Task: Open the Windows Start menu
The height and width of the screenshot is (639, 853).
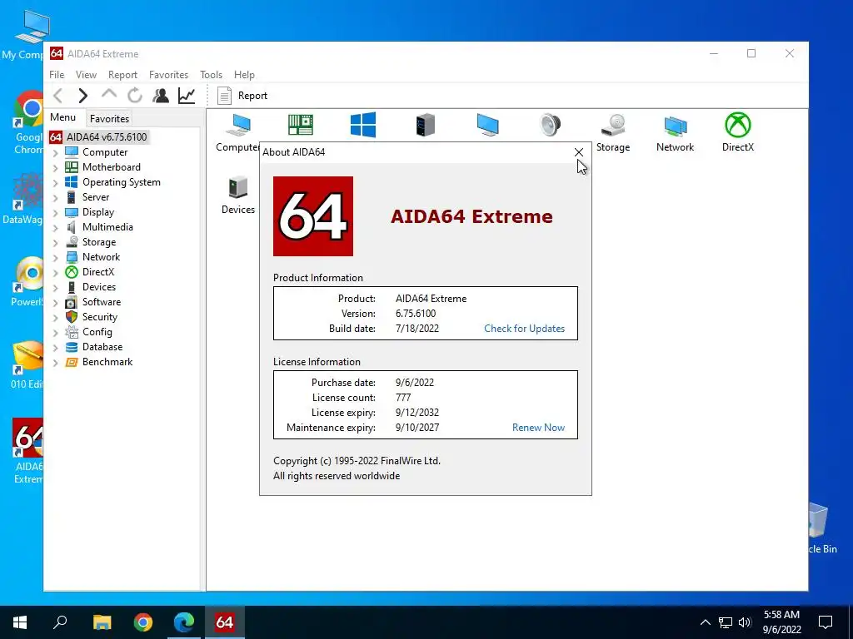Action: click(20, 622)
